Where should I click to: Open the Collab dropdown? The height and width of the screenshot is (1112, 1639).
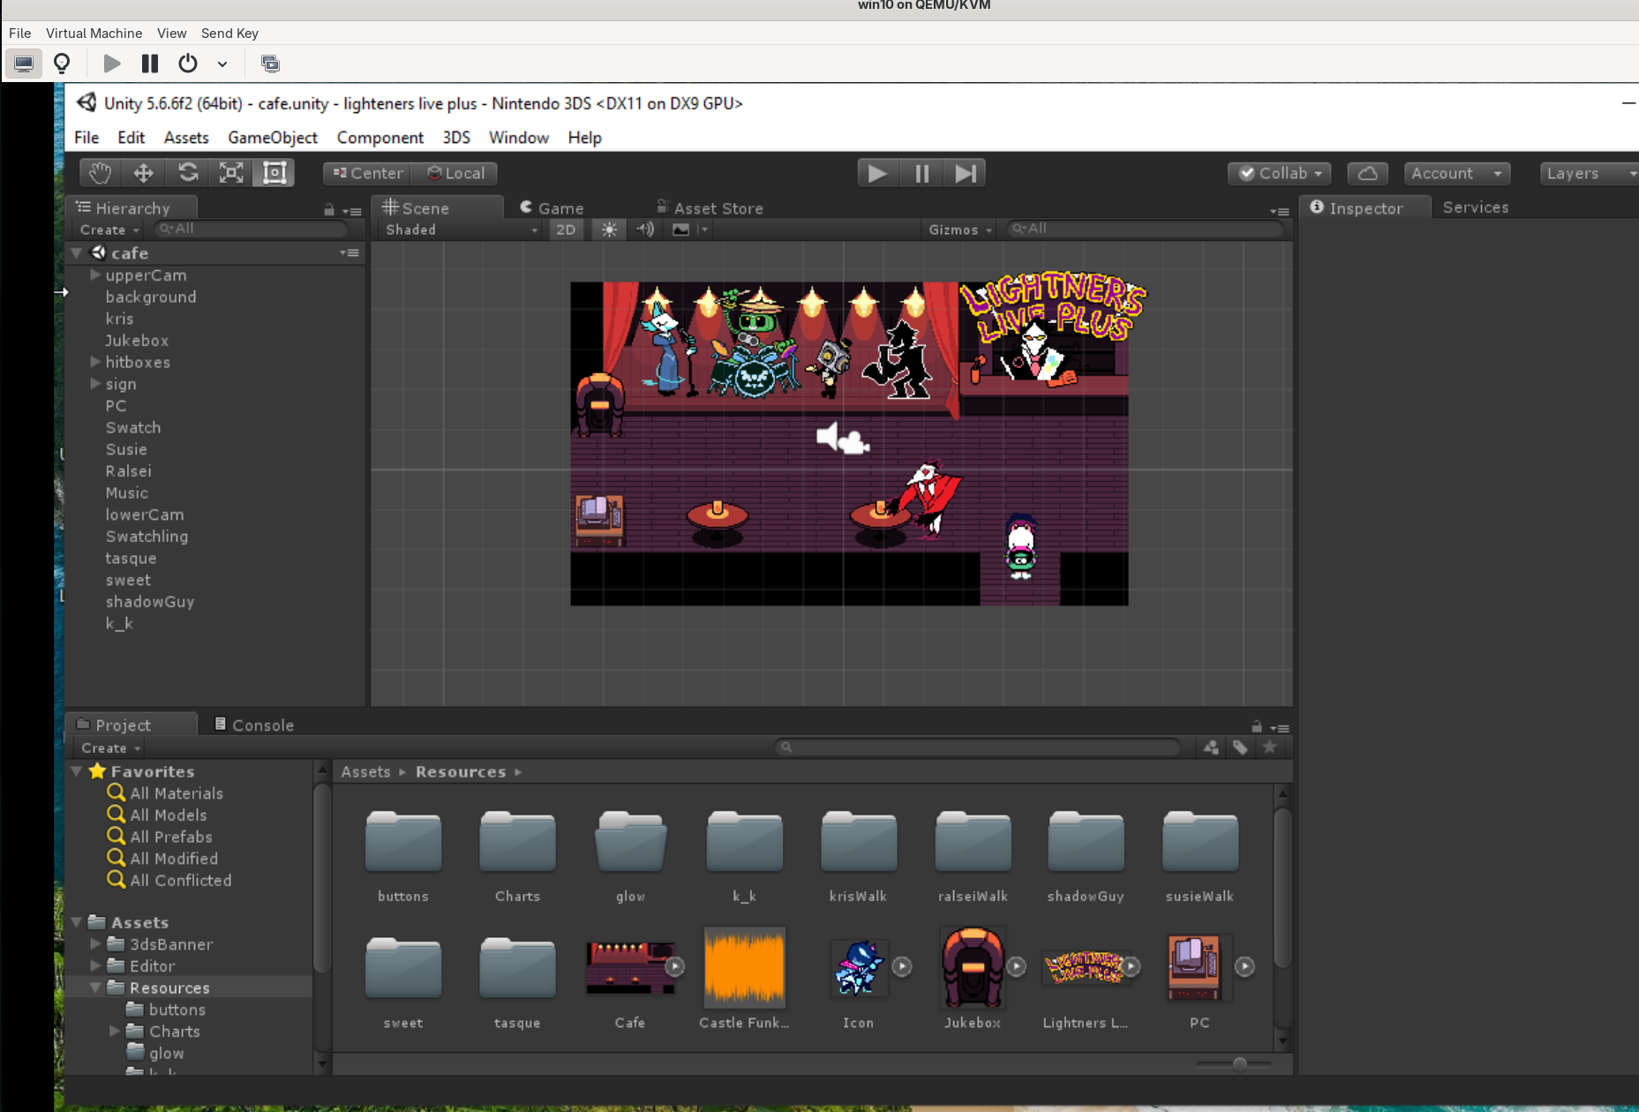pyautogui.click(x=1280, y=173)
